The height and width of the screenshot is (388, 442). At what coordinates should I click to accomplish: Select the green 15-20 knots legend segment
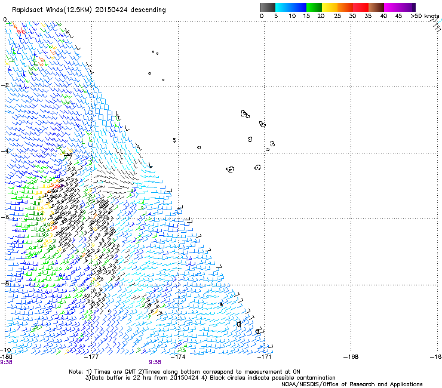314,7
